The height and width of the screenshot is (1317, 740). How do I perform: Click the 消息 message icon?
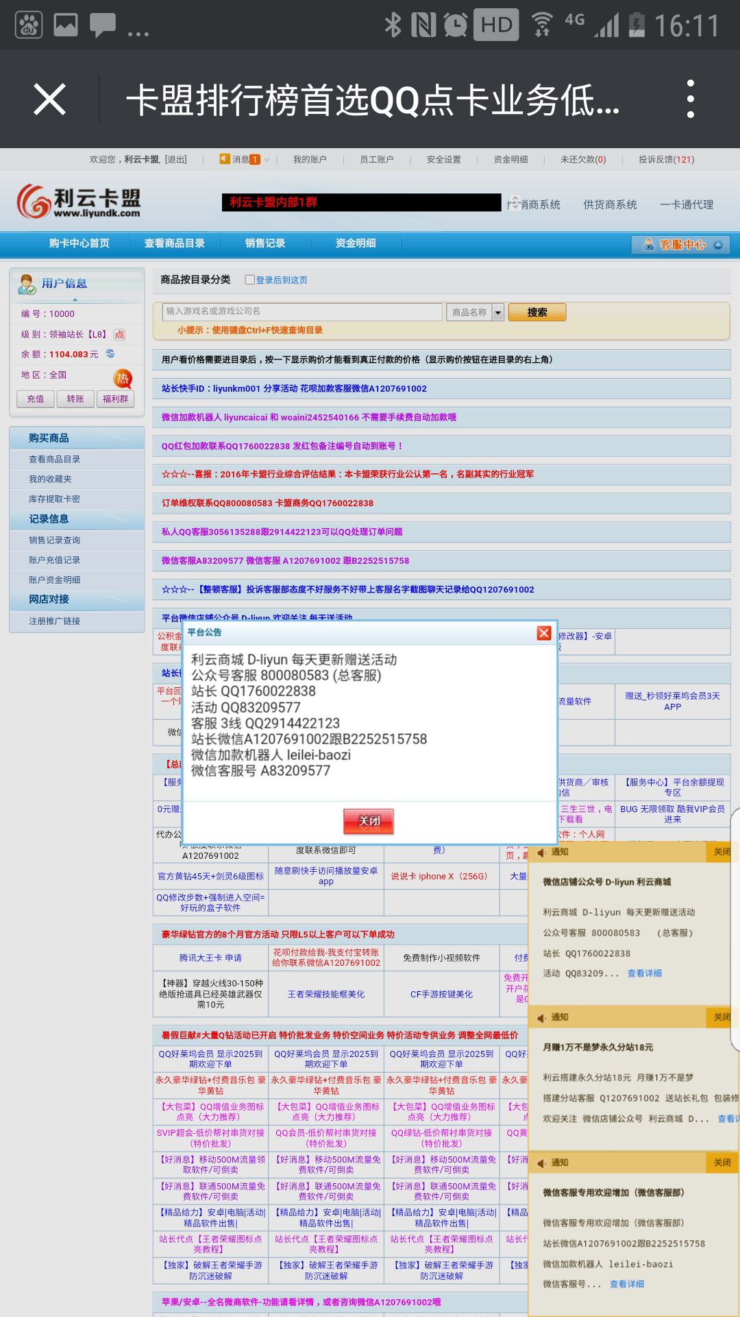coord(225,159)
